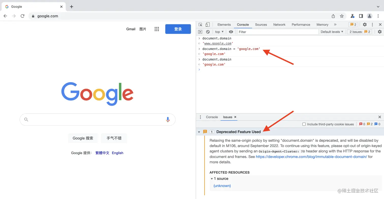Image resolution: width=384 pixels, height=199 pixels.
Task: Click the lock icon beside google.com
Action: coord(33,16)
